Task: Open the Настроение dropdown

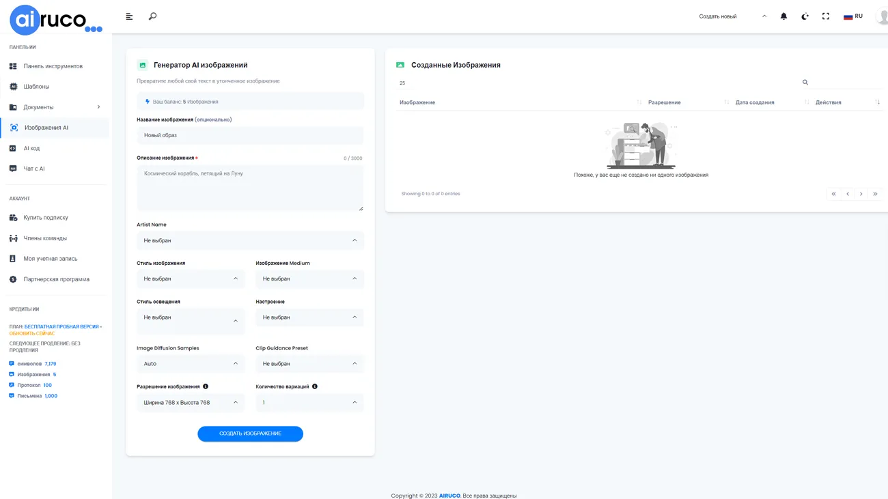Action: tap(309, 317)
